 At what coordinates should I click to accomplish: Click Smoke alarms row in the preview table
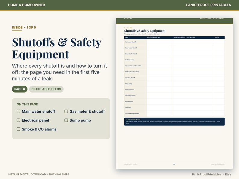(174, 102)
